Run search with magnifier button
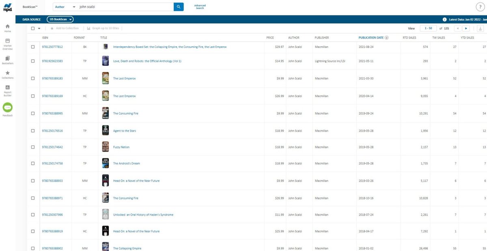This screenshot has width=487, height=251. [x=179, y=7]
